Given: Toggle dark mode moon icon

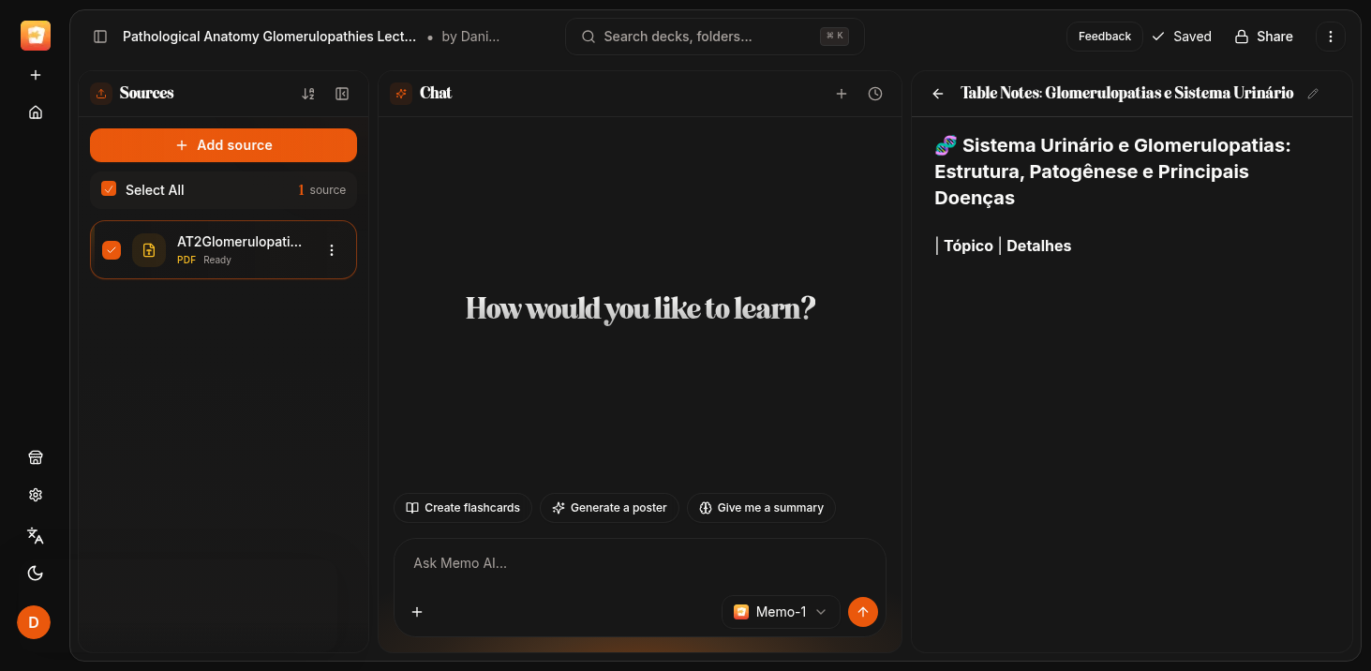Looking at the screenshot, I should (x=36, y=574).
